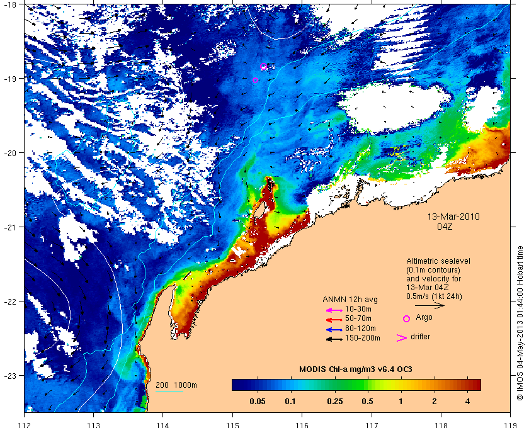Click the magenta drifter chevron legend symbol
The height and width of the screenshot is (428, 529).
click(402, 338)
